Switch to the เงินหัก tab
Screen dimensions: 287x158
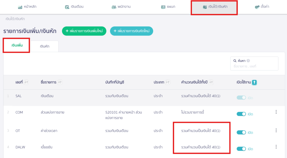45,46
